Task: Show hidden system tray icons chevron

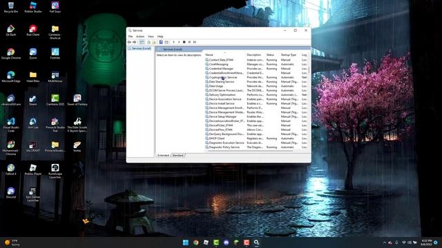Action: [x=385, y=242]
